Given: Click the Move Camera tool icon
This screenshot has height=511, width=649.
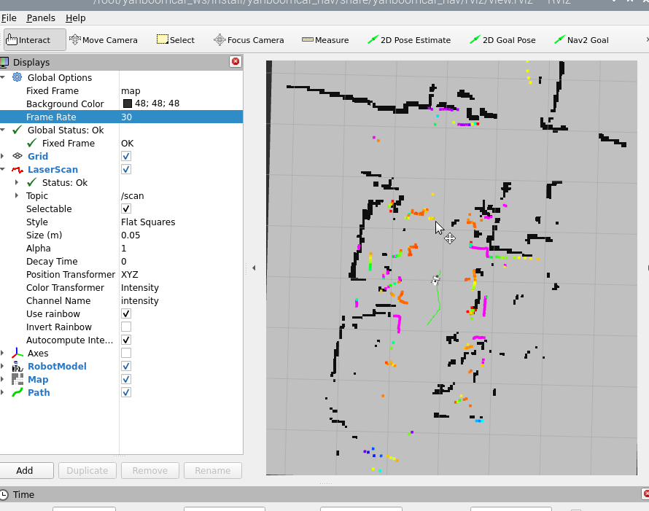Looking at the screenshot, I should point(75,39).
